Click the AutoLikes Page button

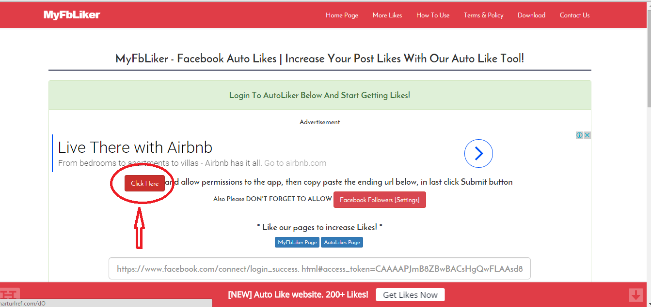[342, 242]
